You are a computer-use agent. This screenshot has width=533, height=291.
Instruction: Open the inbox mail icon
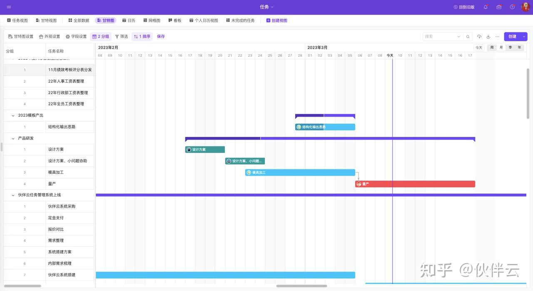click(499, 7)
